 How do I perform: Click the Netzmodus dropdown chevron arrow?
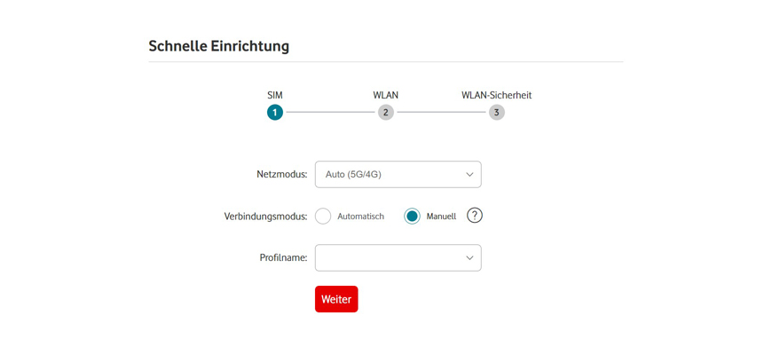(469, 175)
